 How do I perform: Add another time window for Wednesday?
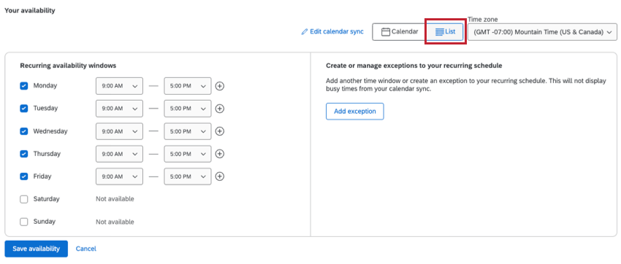pos(220,131)
